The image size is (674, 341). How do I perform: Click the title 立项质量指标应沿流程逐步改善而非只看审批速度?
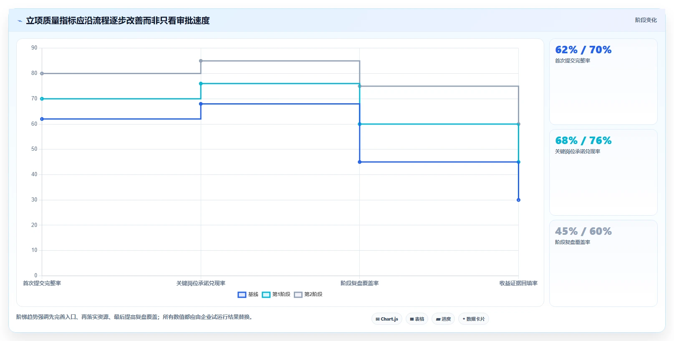[118, 20]
